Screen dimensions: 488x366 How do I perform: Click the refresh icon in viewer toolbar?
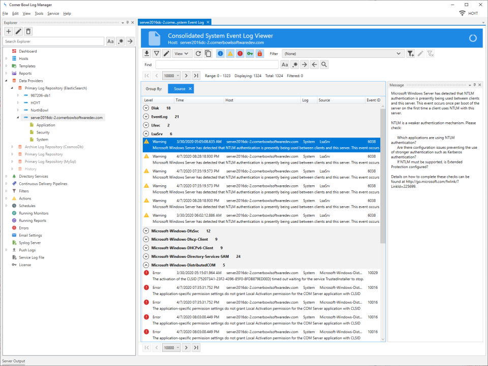(198, 53)
